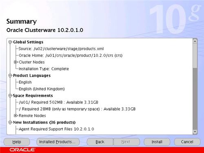This screenshot has width=204, height=153.
Task: Click the scrollbar down arrow
Action: click(x=195, y=132)
